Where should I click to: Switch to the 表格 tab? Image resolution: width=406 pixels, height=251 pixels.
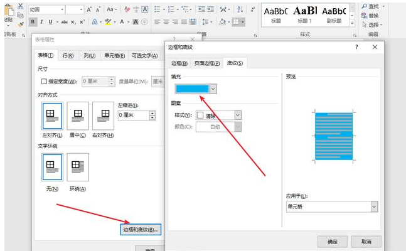(x=46, y=55)
